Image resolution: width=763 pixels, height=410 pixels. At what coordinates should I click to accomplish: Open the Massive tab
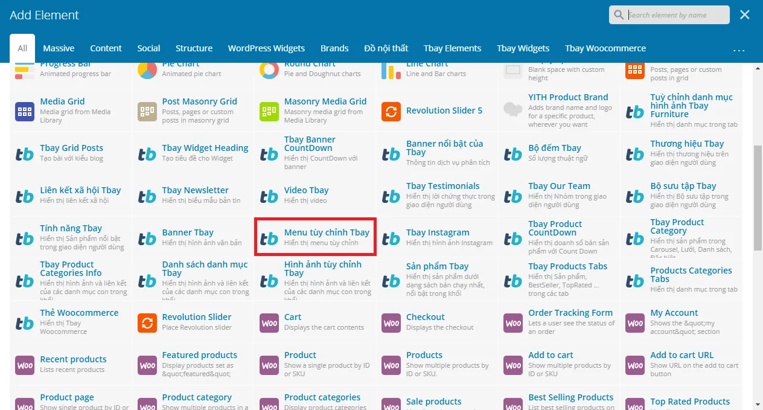(x=59, y=48)
